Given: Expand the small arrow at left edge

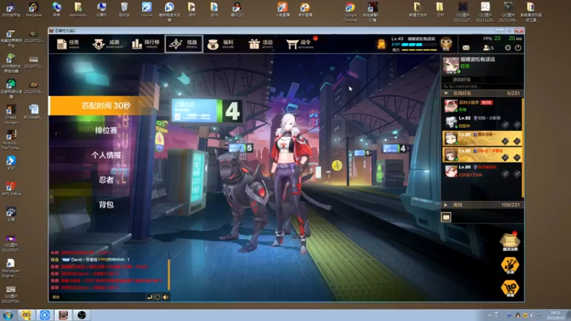Looking at the screenshot, I should pyautogui.click(x=51, y=197).
